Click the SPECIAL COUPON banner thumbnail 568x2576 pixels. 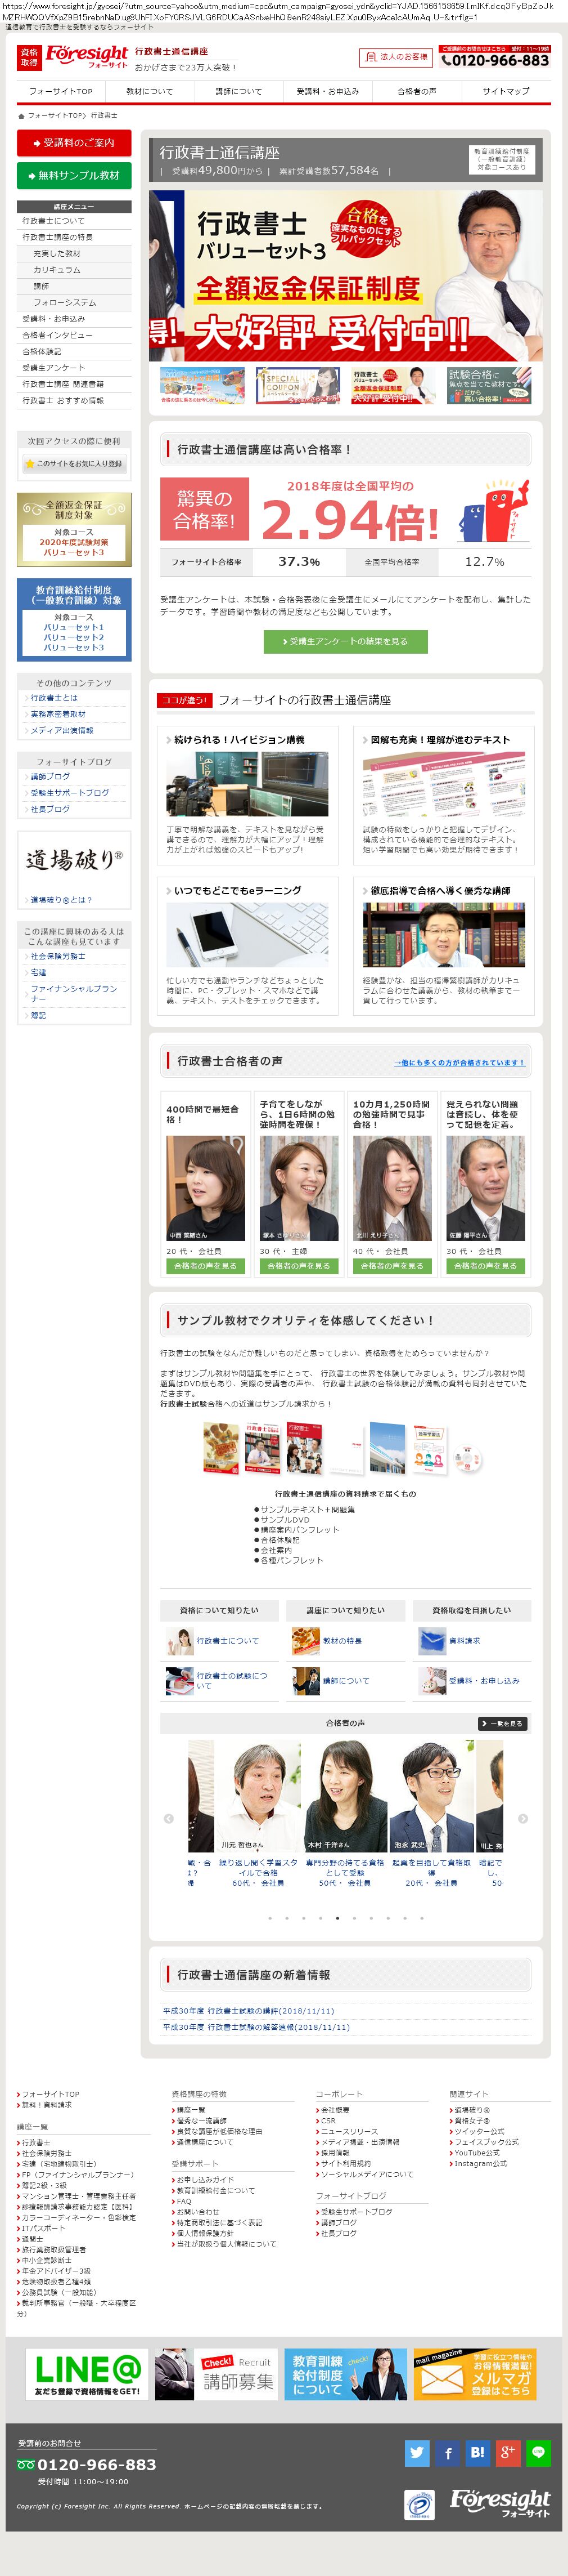(x=297, y=386)
